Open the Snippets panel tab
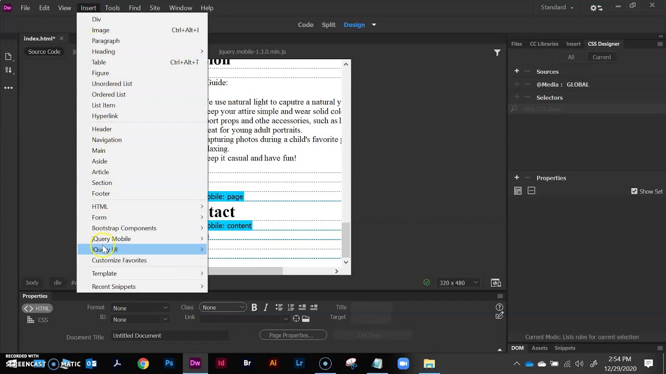Screen dimensions: 666x374 (565, 348)
